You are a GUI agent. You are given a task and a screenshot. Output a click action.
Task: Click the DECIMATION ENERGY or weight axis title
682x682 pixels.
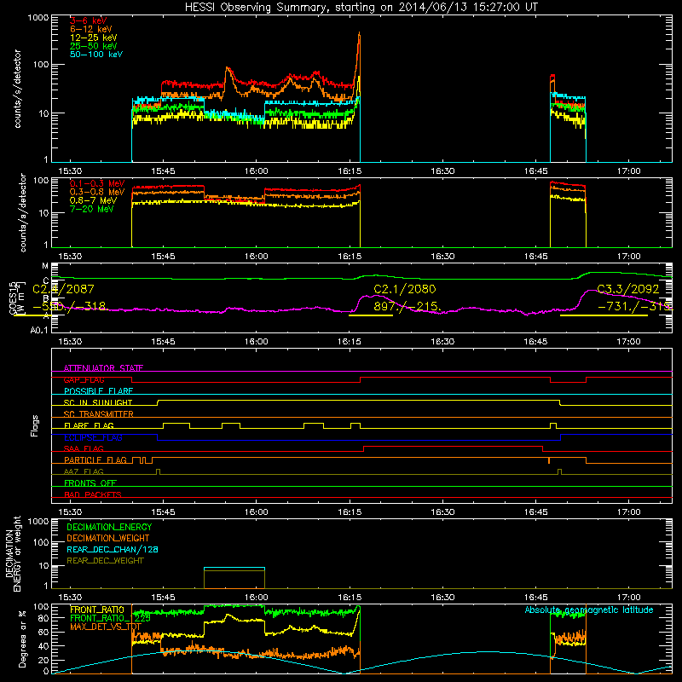(x=13, y=554)
